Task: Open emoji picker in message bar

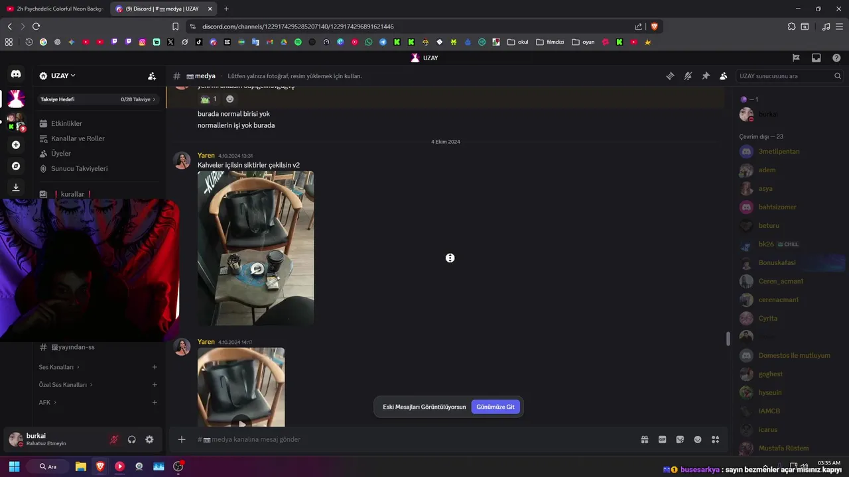Action: pos(698,439)
